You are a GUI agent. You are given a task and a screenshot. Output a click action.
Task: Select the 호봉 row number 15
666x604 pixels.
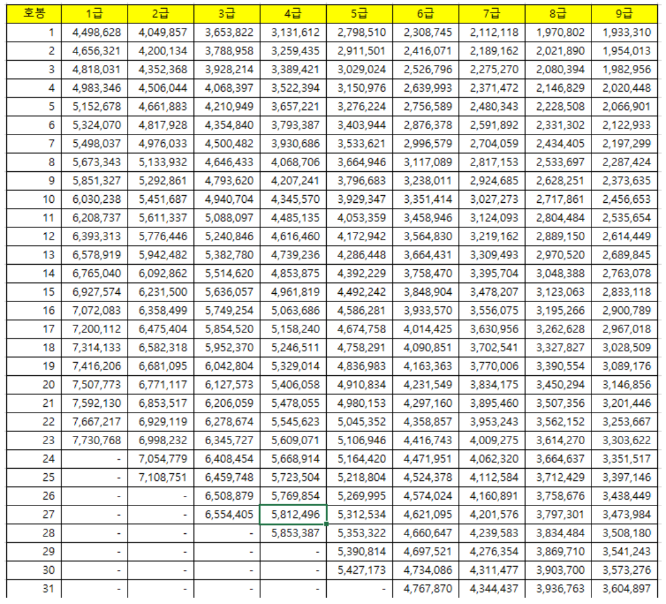point(34,292)
